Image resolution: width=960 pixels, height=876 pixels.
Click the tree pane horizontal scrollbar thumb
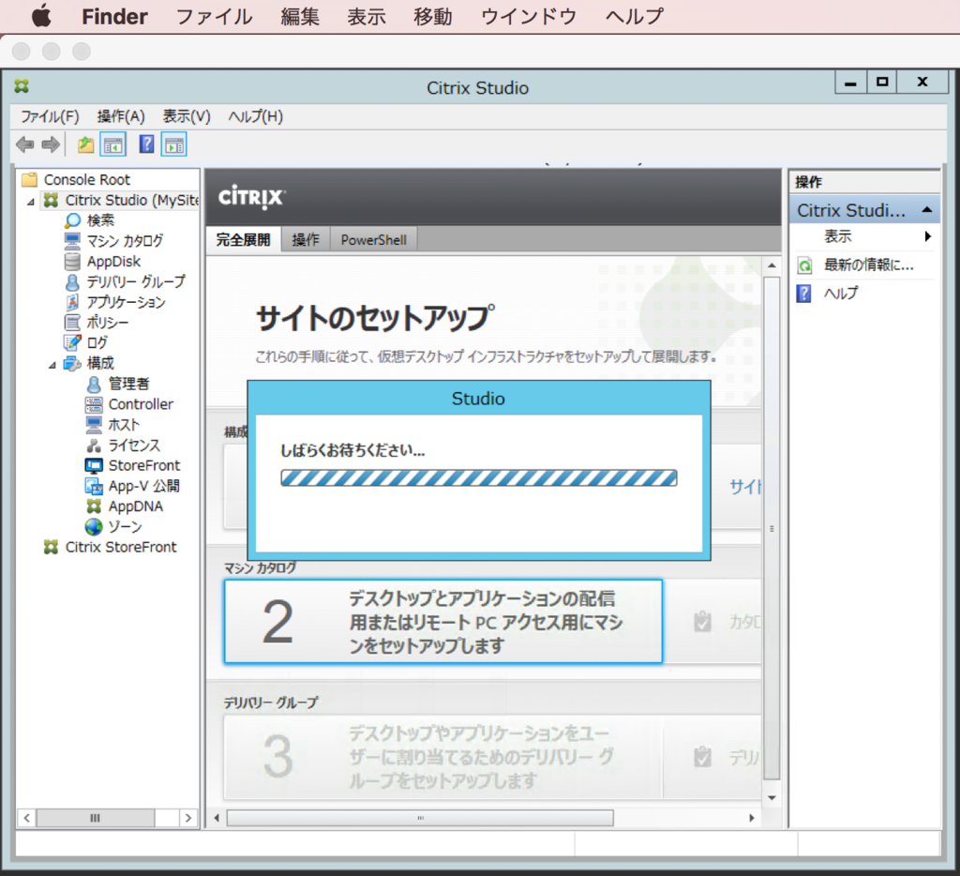click(x=95, y=818)
